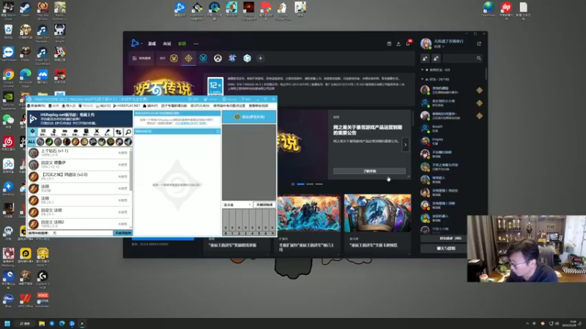Viewport: 586px width, 329px height.
Task: Filter decks by green Hunter class icon
Action: tap(49, 142)
